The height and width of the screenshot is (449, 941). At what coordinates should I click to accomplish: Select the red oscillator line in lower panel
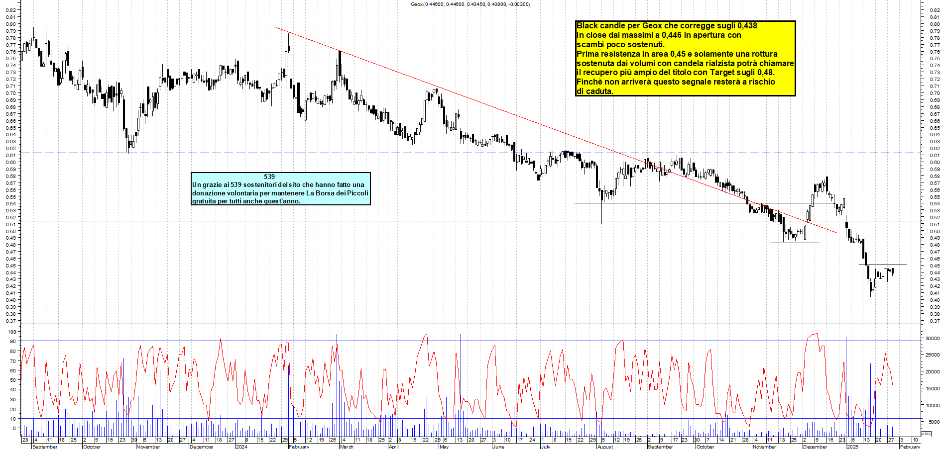(x=457, y=380)
